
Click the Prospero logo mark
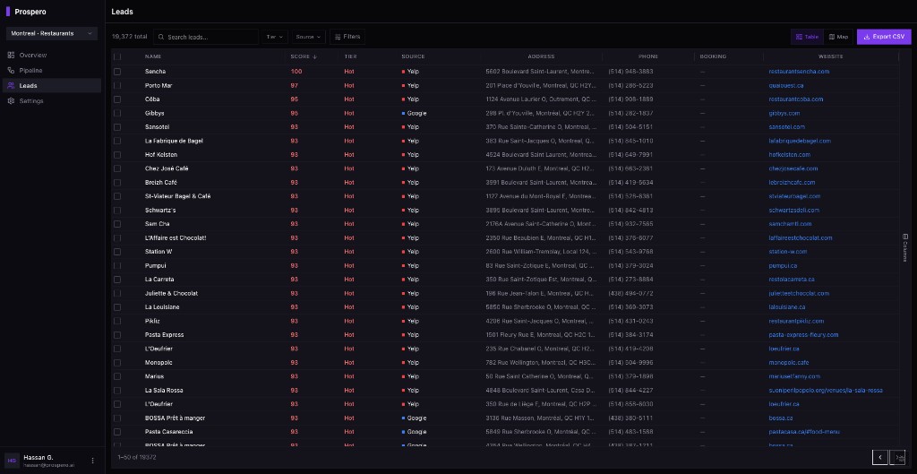(x=8, y=11)
